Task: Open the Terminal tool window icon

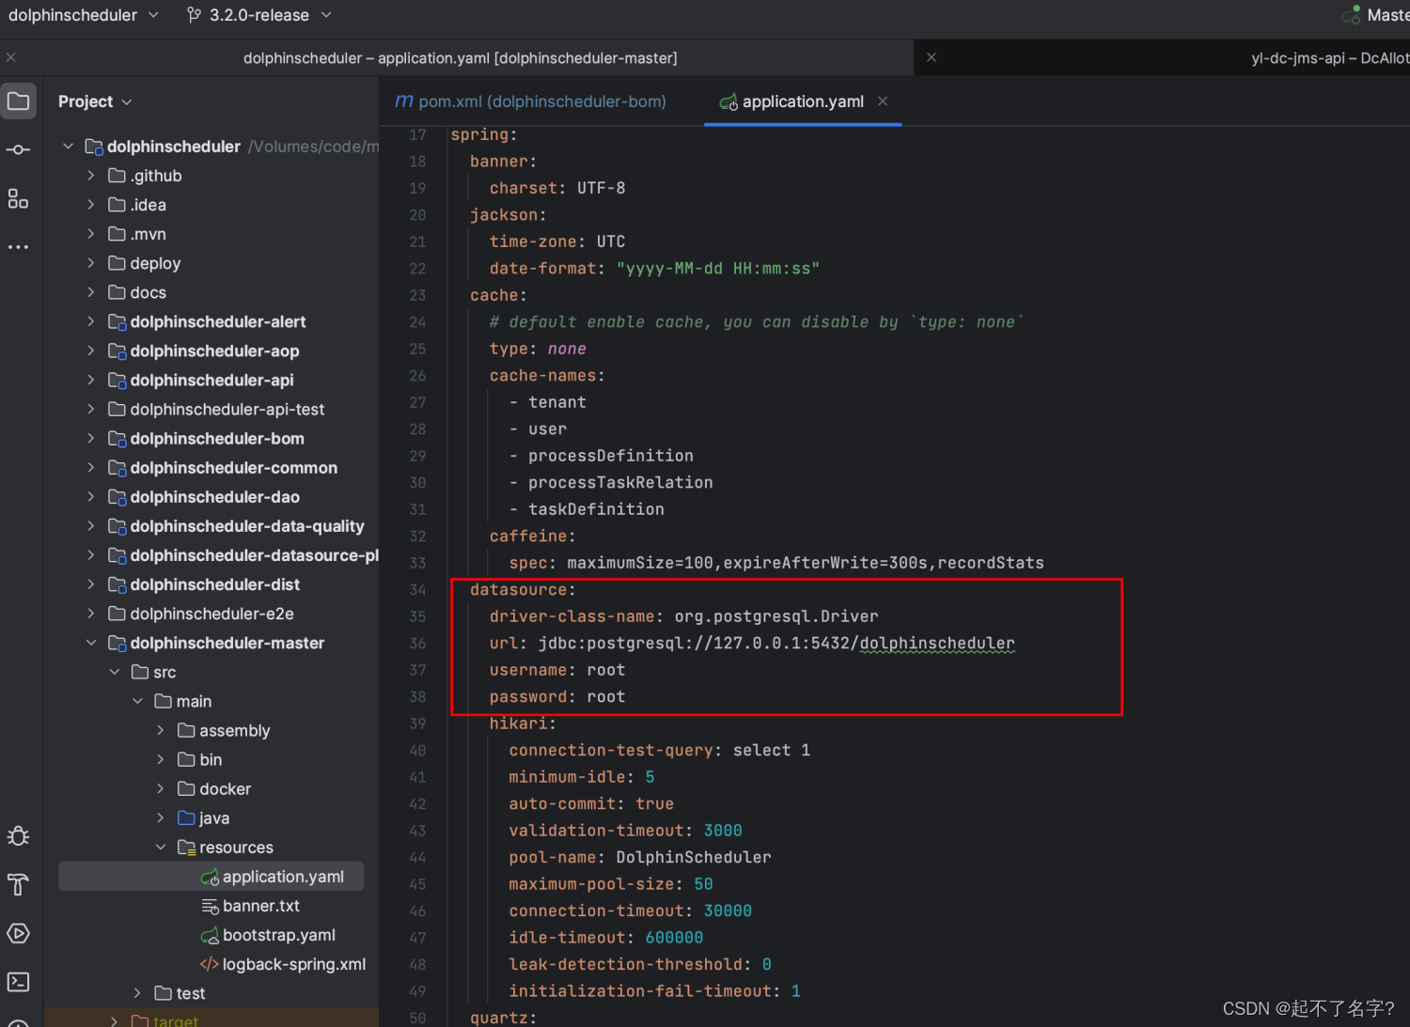Action: 19,982
